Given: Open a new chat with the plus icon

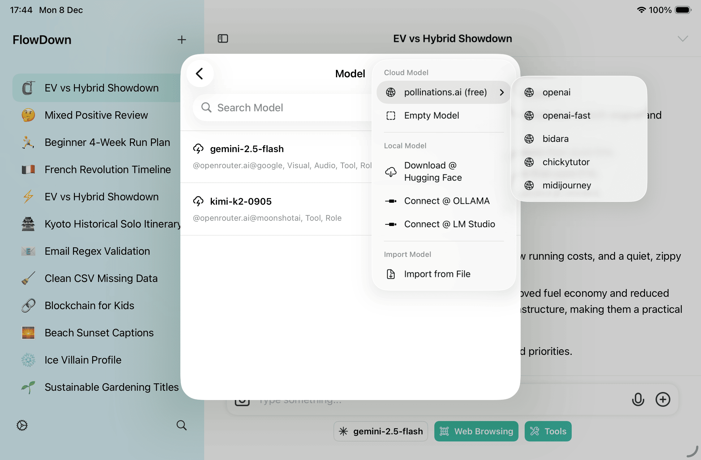Looking at the screenshot, I should coord(182,40).
